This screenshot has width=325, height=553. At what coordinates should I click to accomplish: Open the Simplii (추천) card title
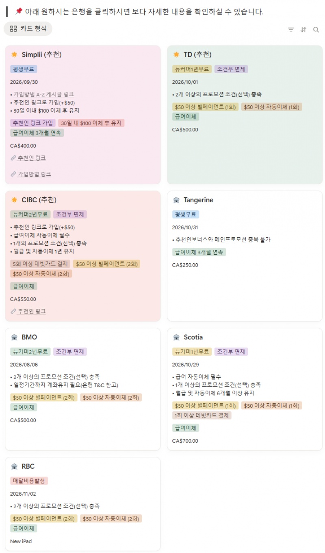pos(41,55)
